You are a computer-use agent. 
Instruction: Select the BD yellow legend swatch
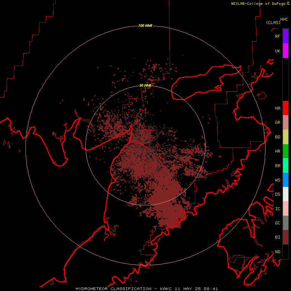(286, 137)
